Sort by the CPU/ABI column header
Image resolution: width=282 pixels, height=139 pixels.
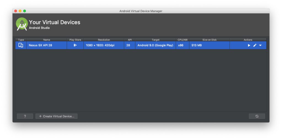click(x=182, y=40)
